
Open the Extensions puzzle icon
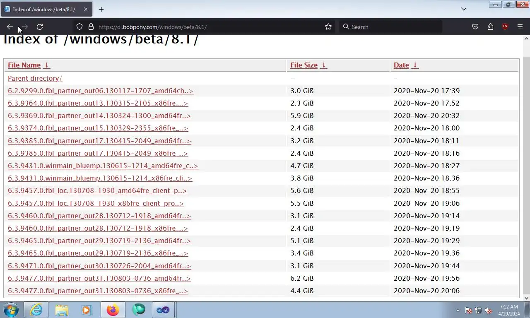[x=490, y=27]
